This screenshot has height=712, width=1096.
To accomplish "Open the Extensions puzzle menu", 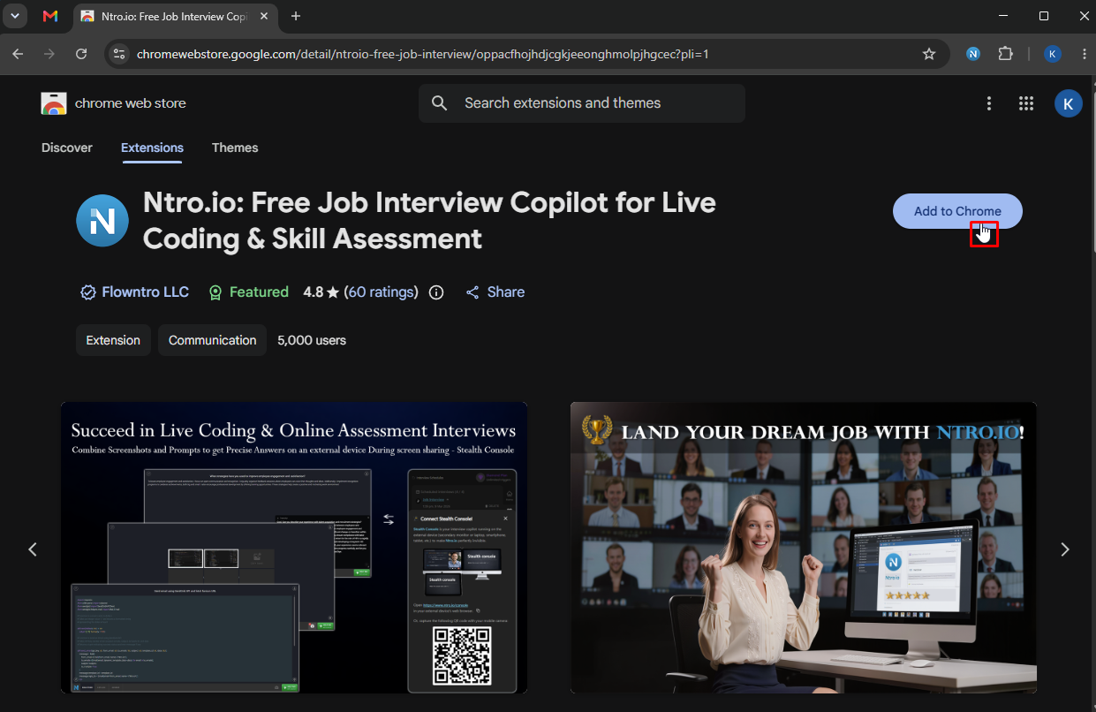I will [1005, 54].
